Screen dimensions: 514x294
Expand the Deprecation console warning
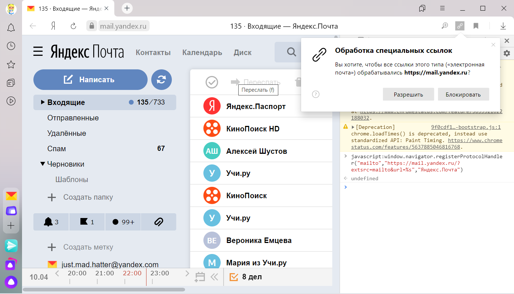pos(353,127)
